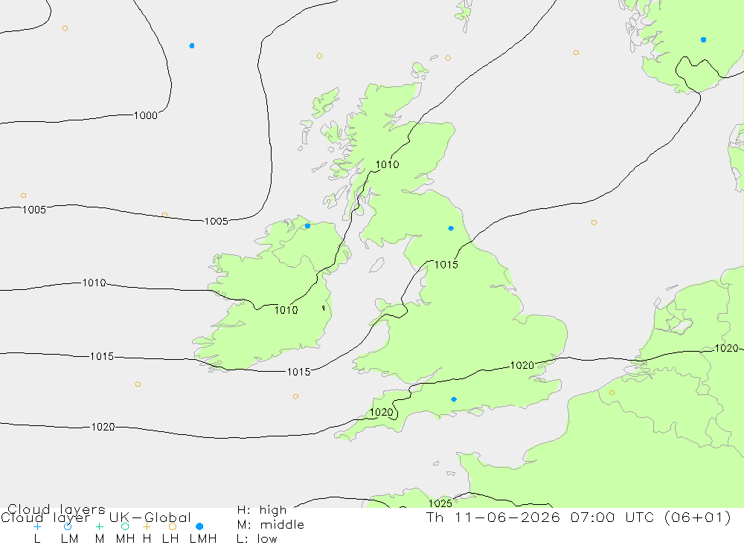Select the blue cloud marker over southern England
This screenshot has width=744, height=545.
pos(454,399)
